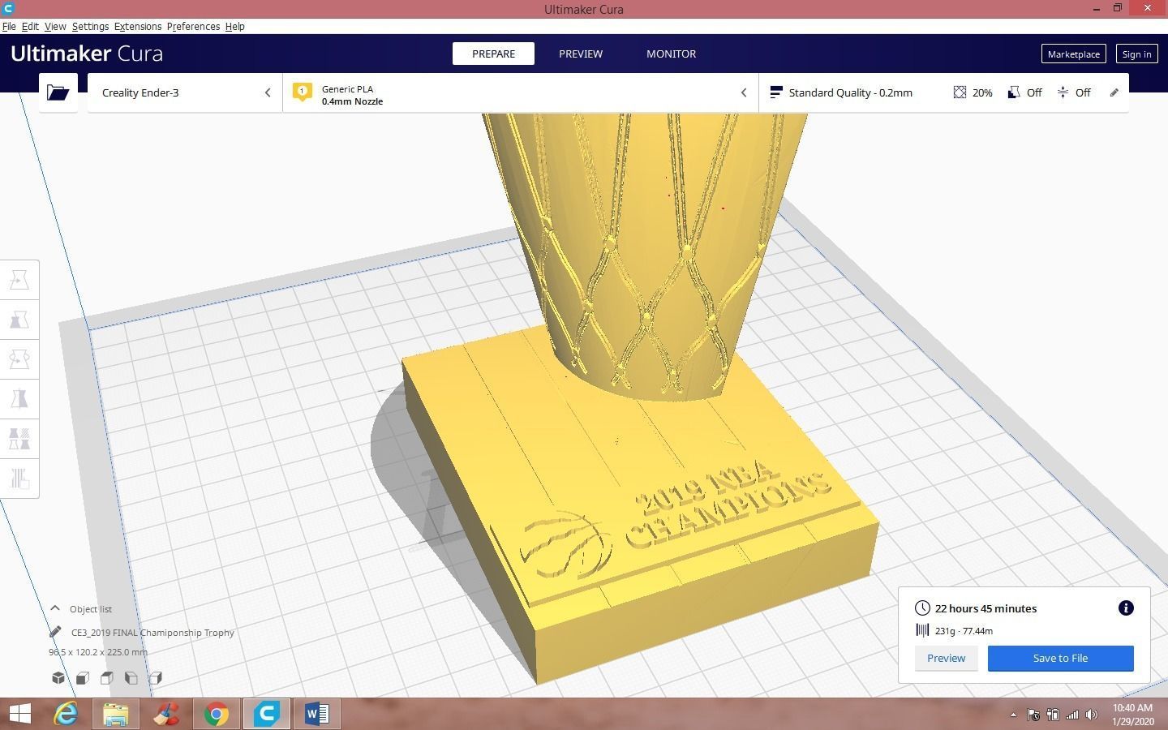Switch to right side view cube icon

click(156, 677)
